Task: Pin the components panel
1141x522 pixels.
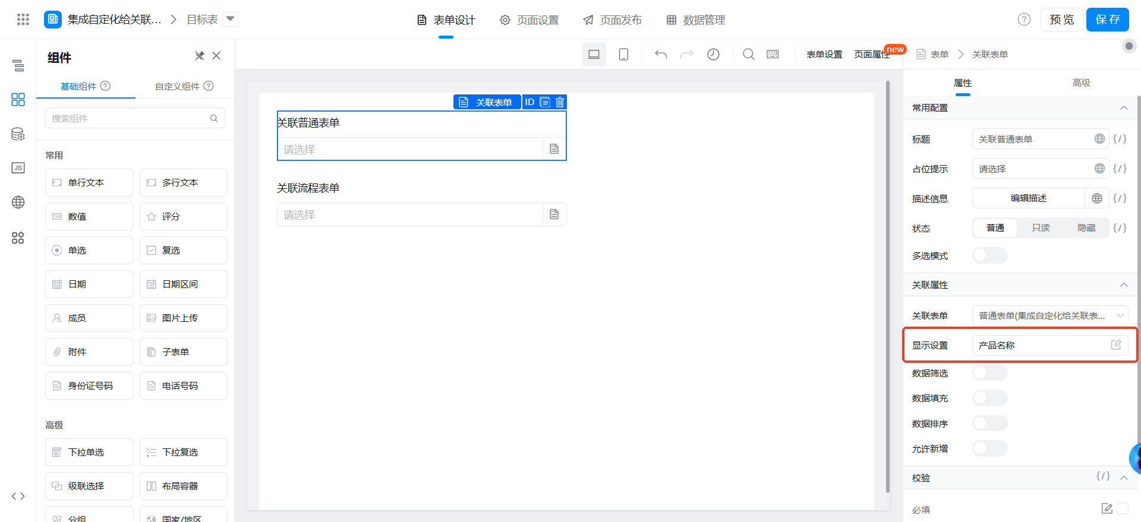Action: click(x=200, y=56)
